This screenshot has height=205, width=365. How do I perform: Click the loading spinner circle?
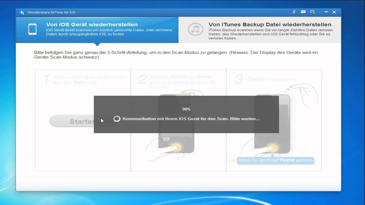click(117, 119)
